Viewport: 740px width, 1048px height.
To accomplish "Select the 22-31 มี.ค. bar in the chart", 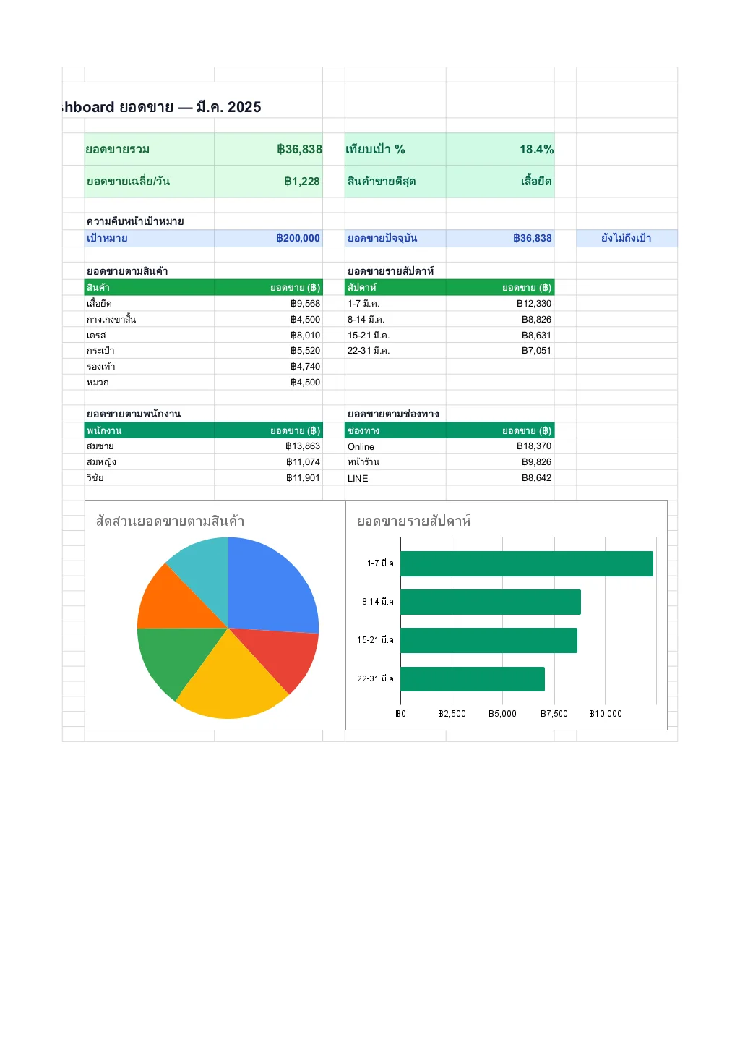I will (473, 678).
